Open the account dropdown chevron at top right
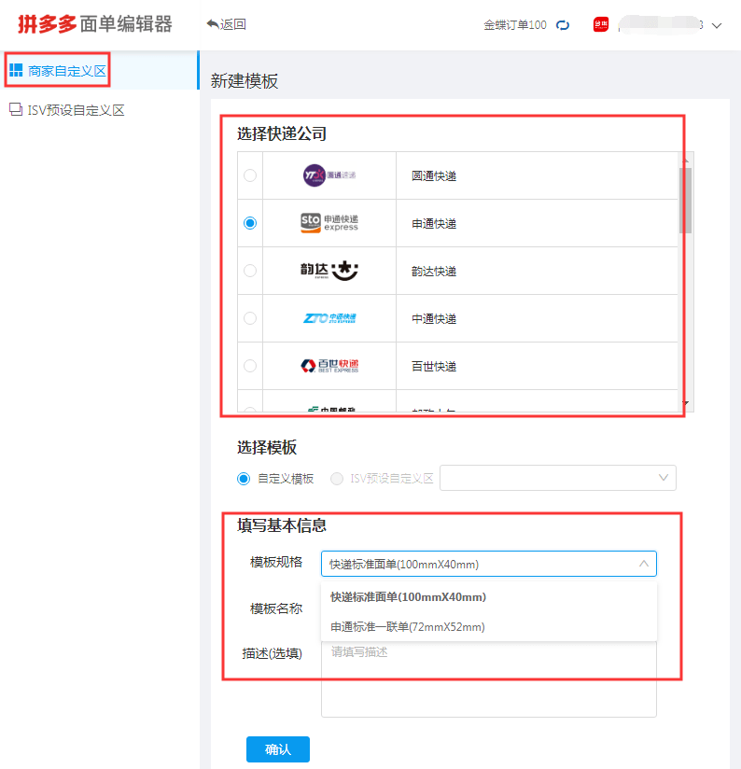 point(717,25)
